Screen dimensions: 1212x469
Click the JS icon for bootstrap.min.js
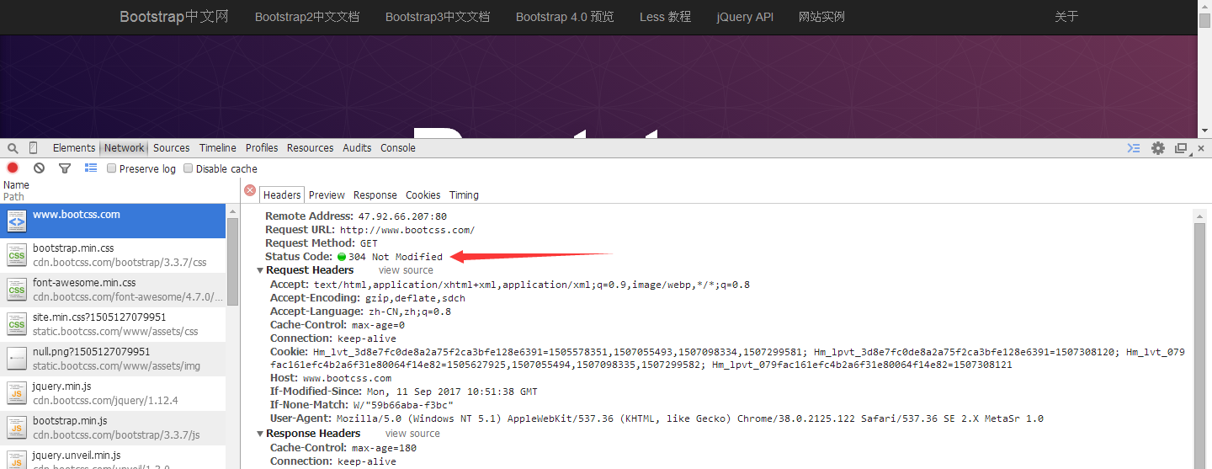[x=17, y=428]
